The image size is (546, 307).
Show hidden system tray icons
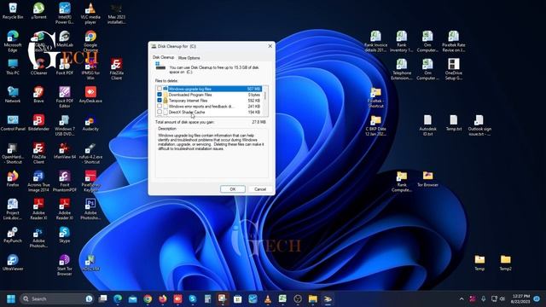pyautogui.click(x=462, y=298)
